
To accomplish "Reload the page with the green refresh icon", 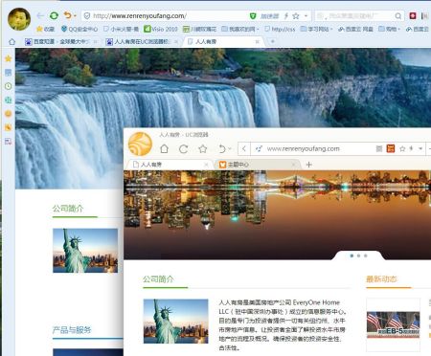I will [x=54, y=15].
